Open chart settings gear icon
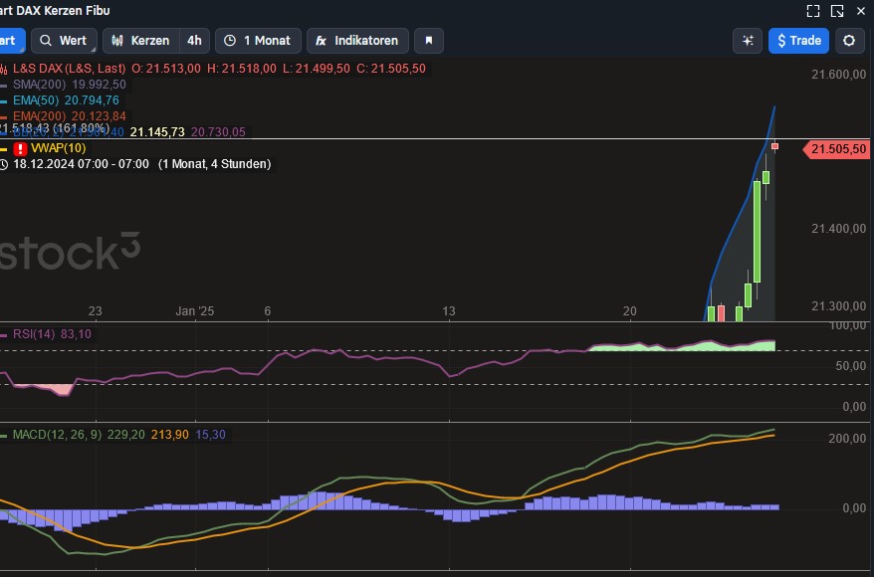 coord(848,41)
